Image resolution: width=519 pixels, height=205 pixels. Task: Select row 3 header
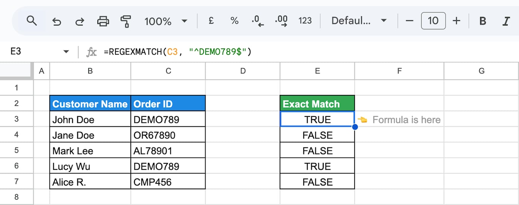click(17, 119)
